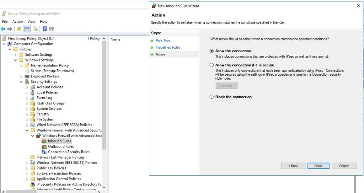This screenshot has height=193, width=364.
Task: Click the Export List toolbar icon
Action: tap(35, 29)
